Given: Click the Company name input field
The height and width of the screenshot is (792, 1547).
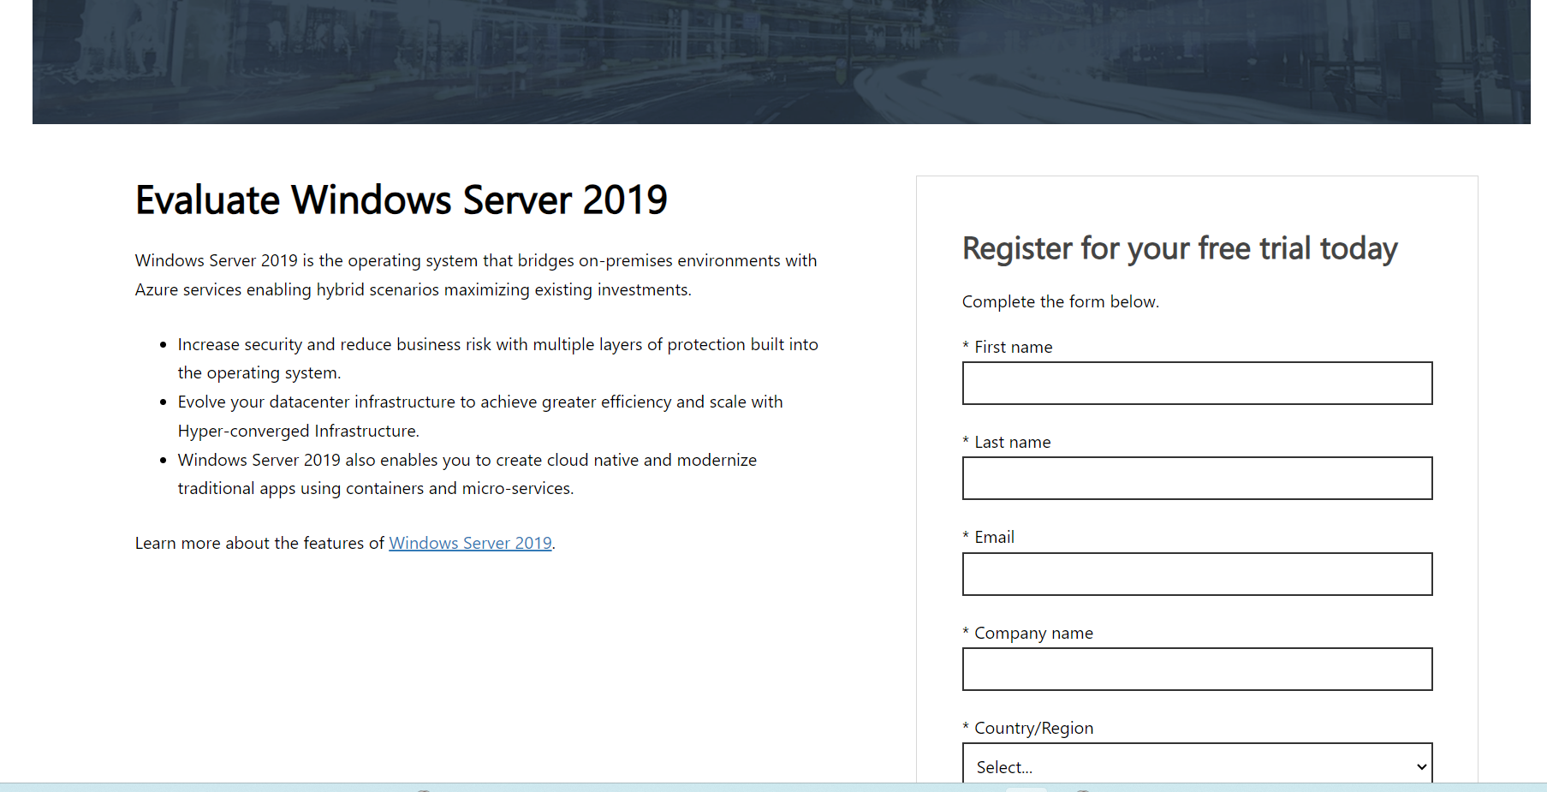Looking at the screenshot, I should 1197,669.
